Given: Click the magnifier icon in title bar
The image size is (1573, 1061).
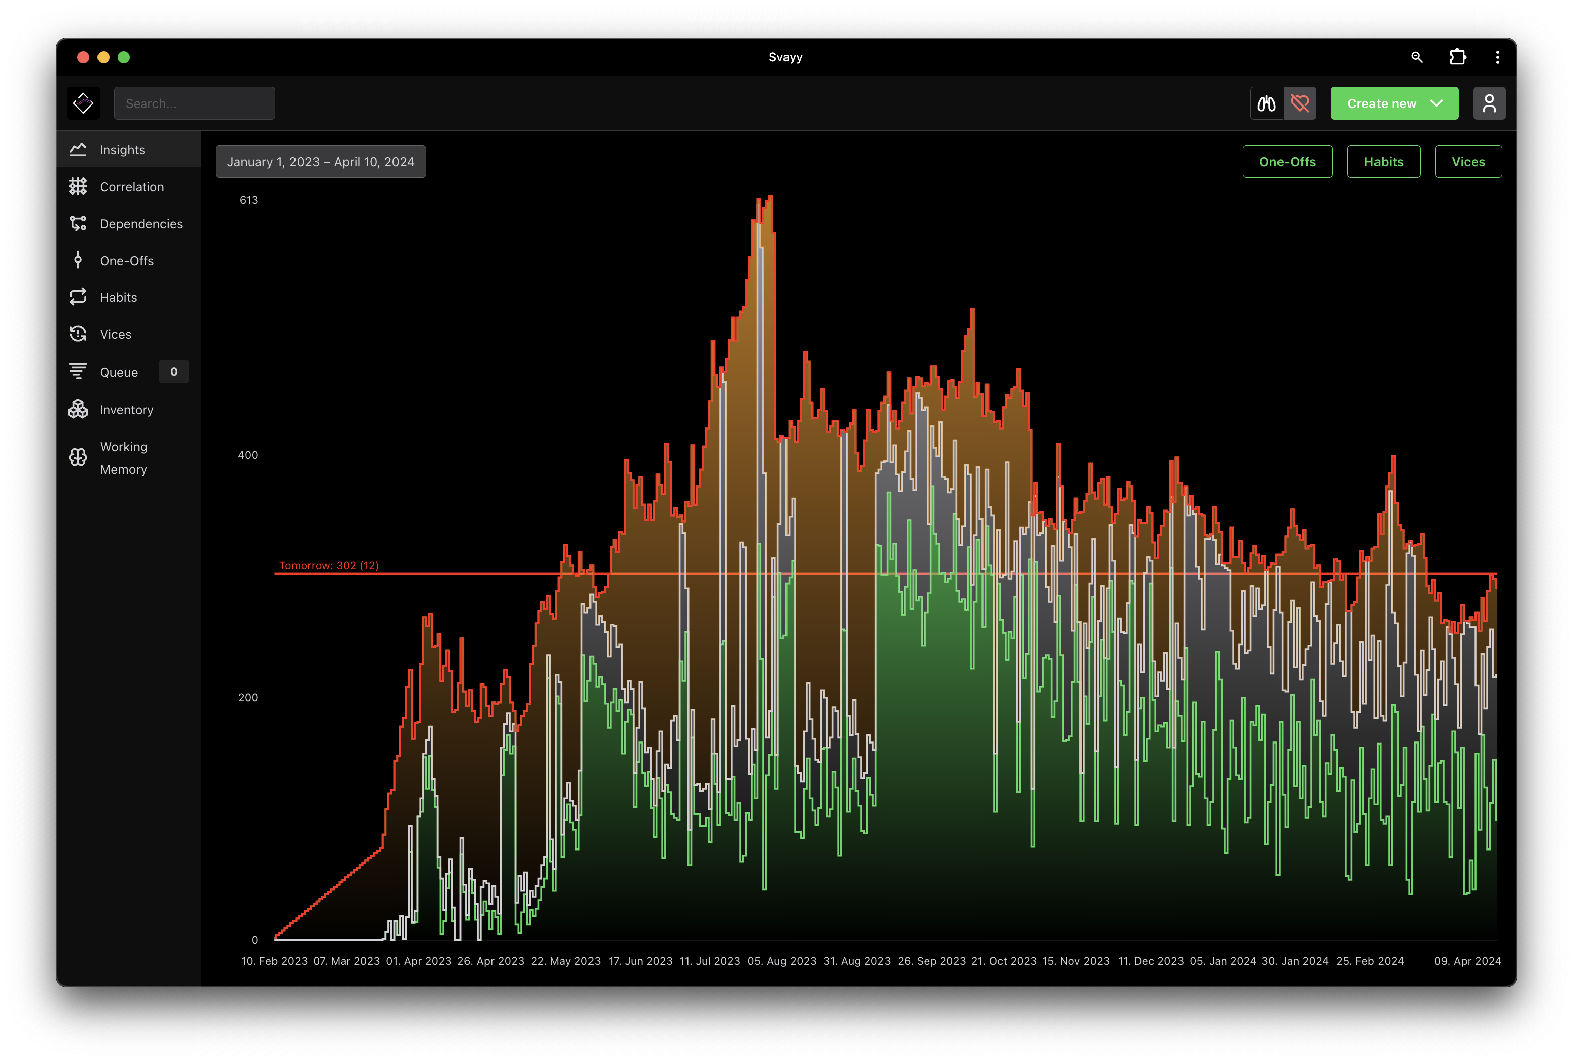Looking at the screenshot, I should [1417, 57].
